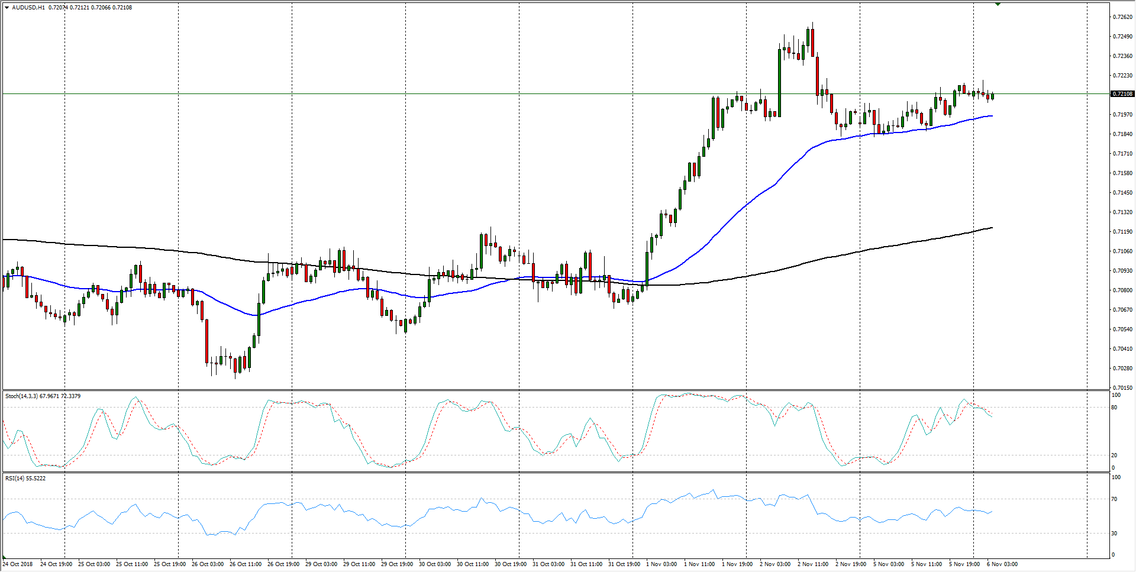Select the current price label 0.72108

click(x=1122, y=94)
